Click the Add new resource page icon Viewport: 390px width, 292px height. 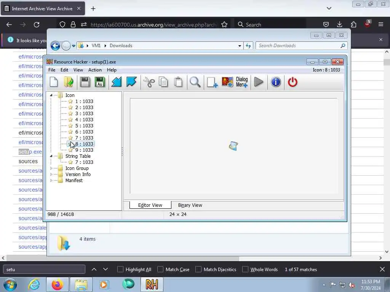point(212,82)
